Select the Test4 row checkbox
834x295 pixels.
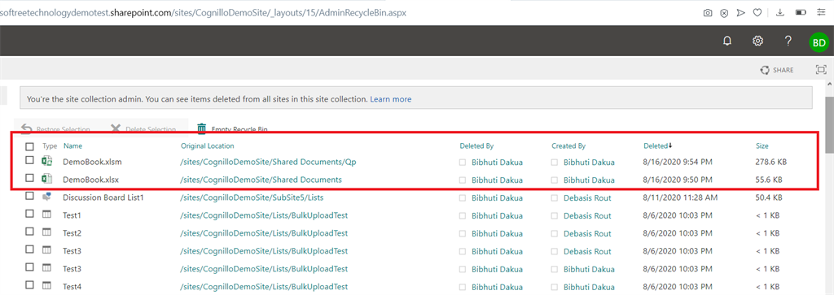[x=30, y=285]
